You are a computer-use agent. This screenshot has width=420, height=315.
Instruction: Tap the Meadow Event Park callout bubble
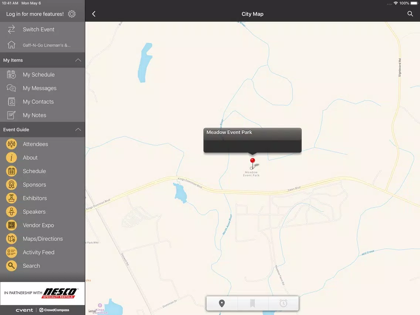(252, 140)
